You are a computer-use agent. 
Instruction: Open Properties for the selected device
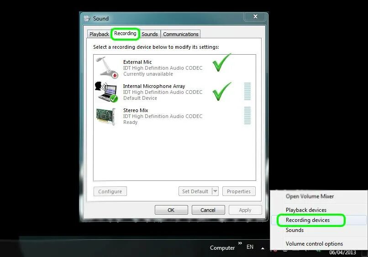(x=239, y=191)
